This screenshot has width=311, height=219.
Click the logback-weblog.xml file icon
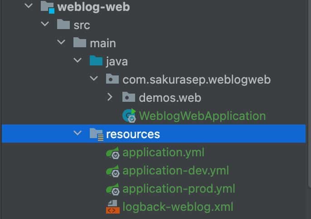point(113,207)
